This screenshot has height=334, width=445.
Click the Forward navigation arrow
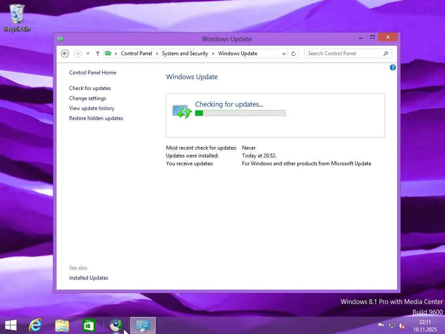pyautogui.click(x=77, y=53)
